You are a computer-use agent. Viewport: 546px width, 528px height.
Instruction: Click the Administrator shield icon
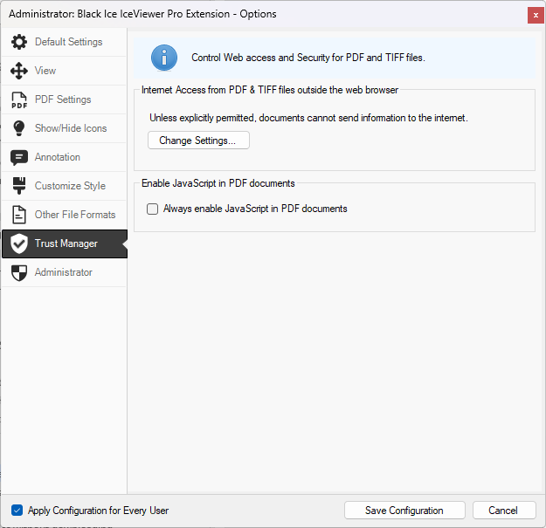pyautogui.click(x=19, y=272)
